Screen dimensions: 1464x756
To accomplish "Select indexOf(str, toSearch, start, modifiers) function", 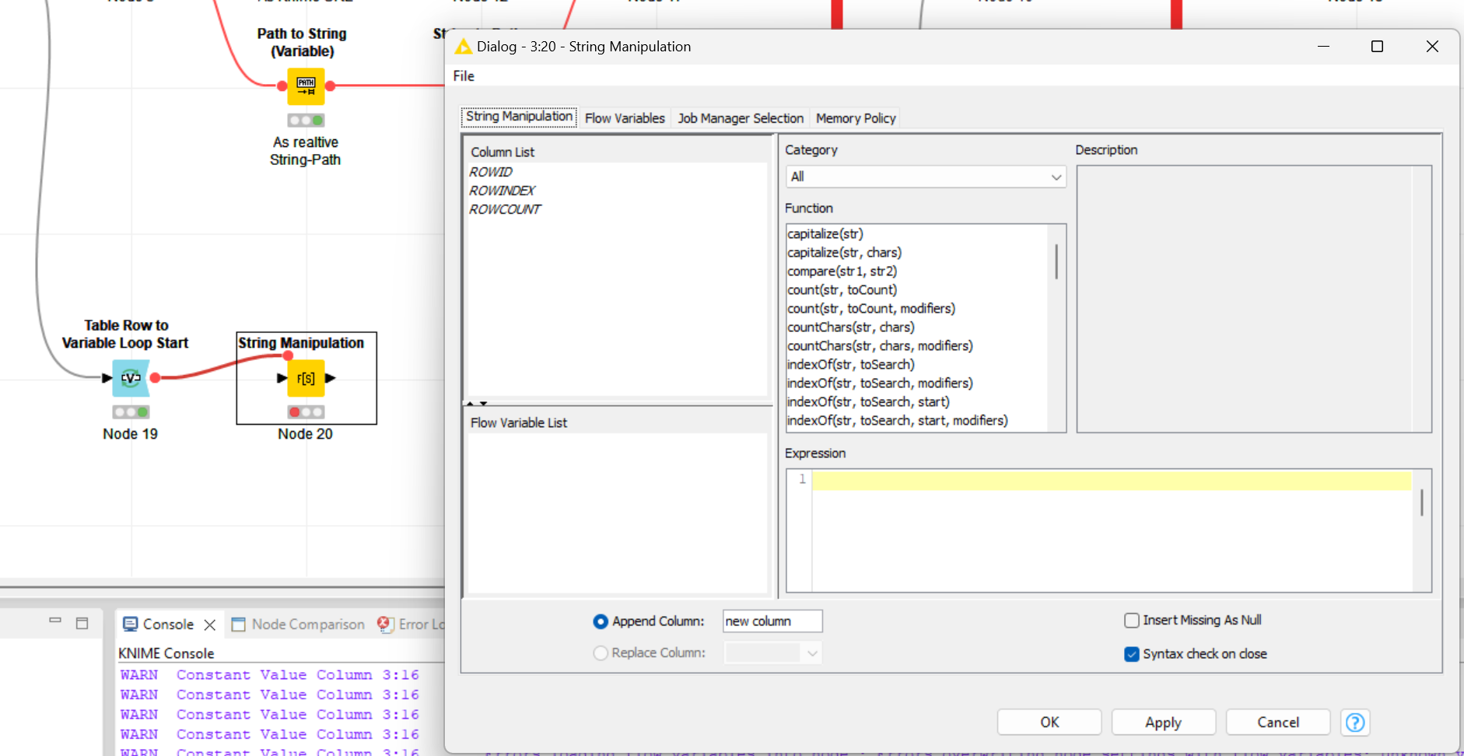I will point(898,421).
